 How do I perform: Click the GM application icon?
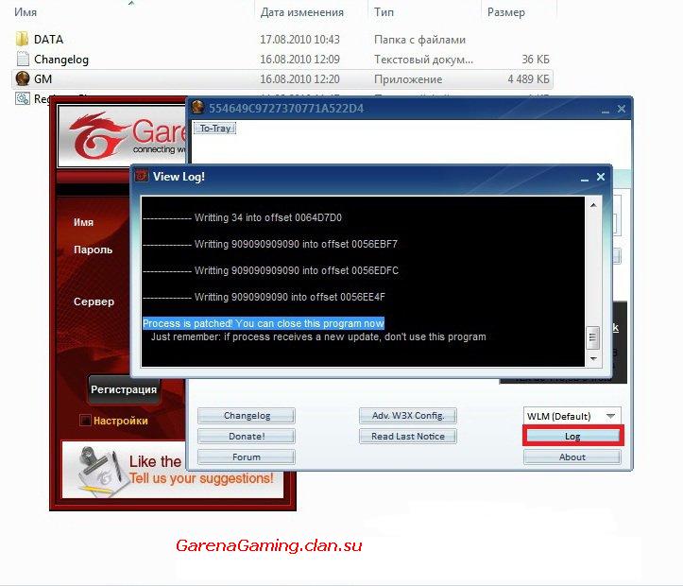tap(23, 78)
